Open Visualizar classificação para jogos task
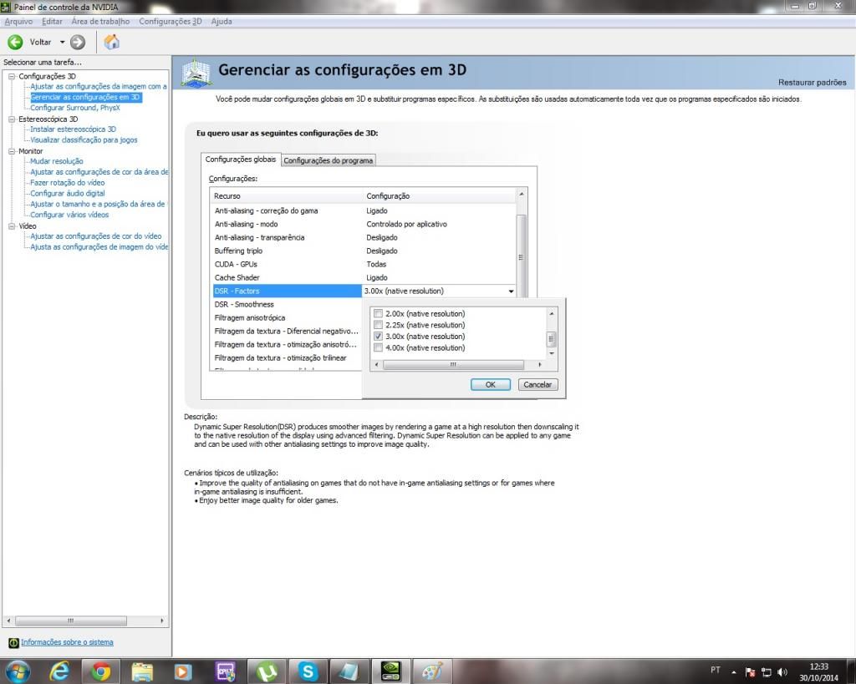This screenshot has width=856, height=684. click(84, 140)
